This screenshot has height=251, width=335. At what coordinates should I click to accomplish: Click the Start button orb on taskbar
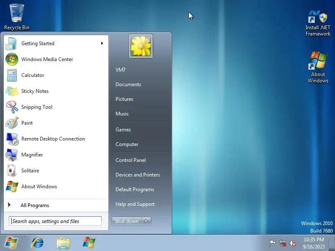[x=11, y=243]
